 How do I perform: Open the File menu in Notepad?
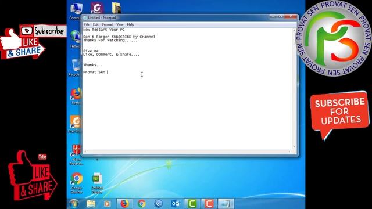[x=87, y=24]
